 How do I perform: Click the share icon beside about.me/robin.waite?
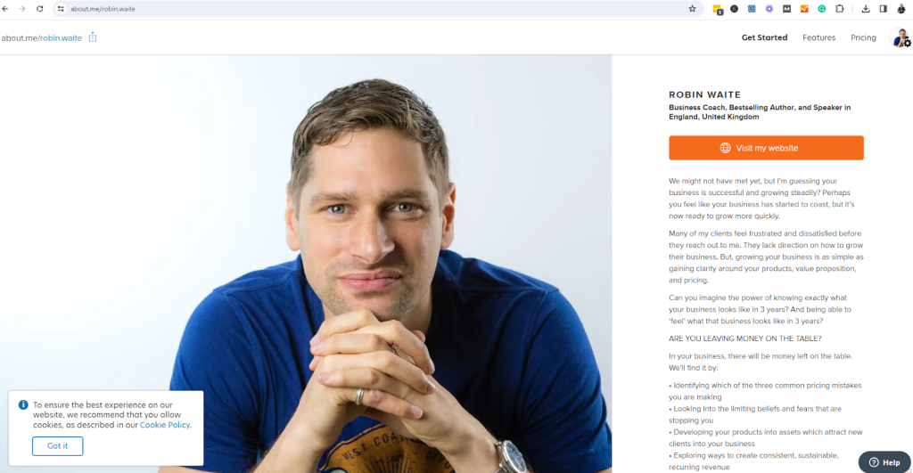[x=93, y=37]
